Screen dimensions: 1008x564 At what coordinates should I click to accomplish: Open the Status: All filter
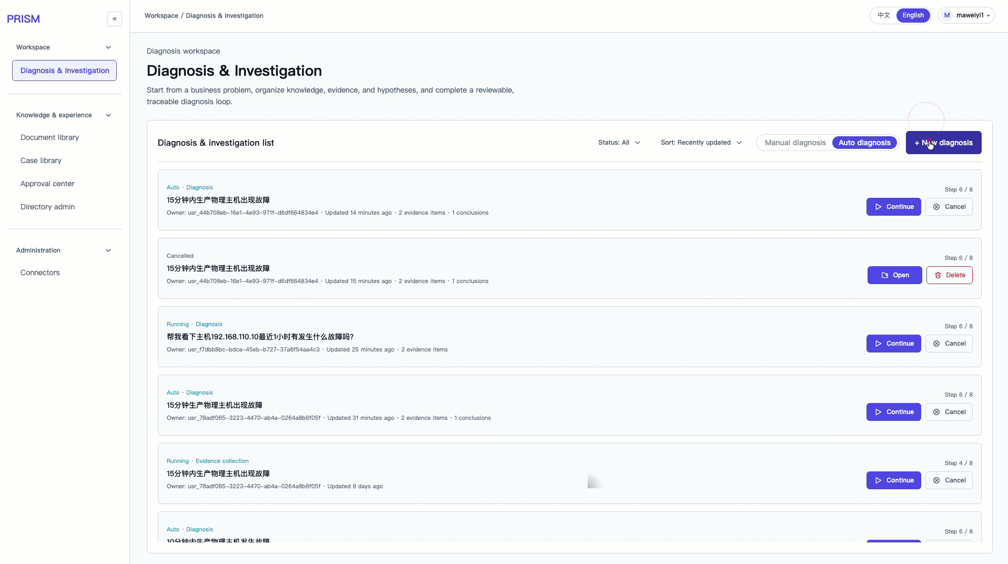pyautogui.click(x=619, y=143)
